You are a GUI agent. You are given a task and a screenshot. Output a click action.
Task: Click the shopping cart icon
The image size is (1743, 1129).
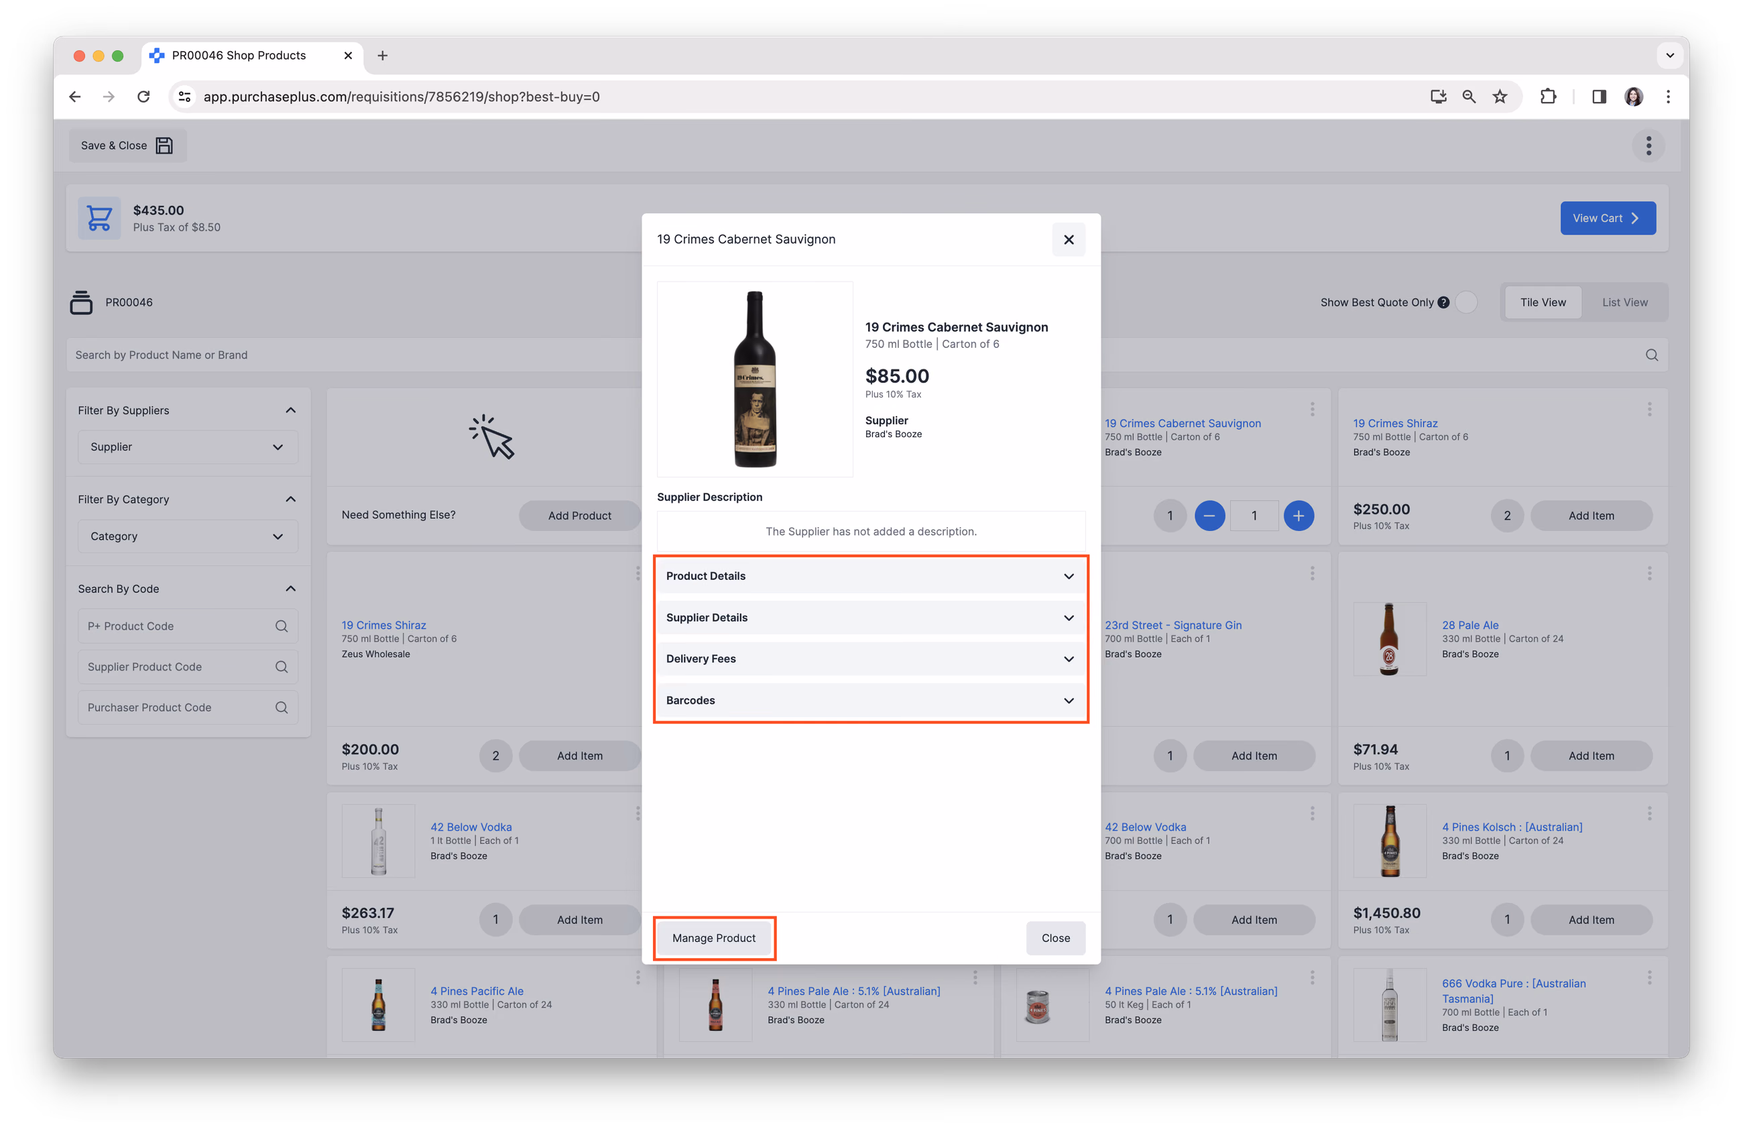pyautogui.click(x=100, y=218)
